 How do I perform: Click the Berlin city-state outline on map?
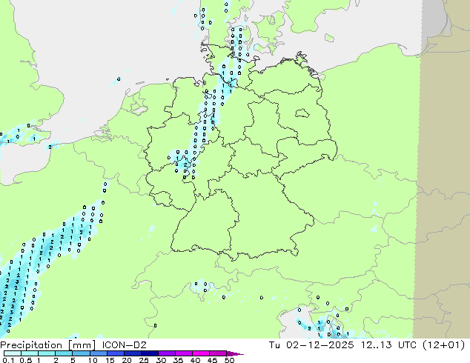point(302,113)
